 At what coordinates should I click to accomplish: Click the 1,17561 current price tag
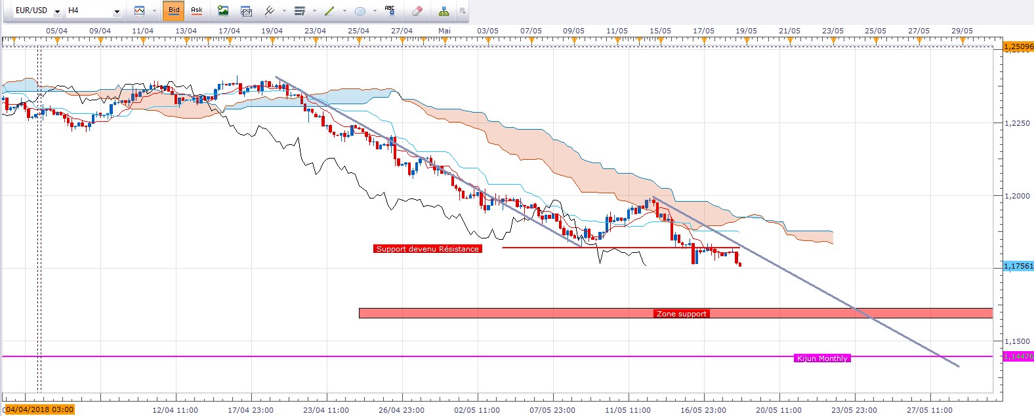[x=1018, y=266]
